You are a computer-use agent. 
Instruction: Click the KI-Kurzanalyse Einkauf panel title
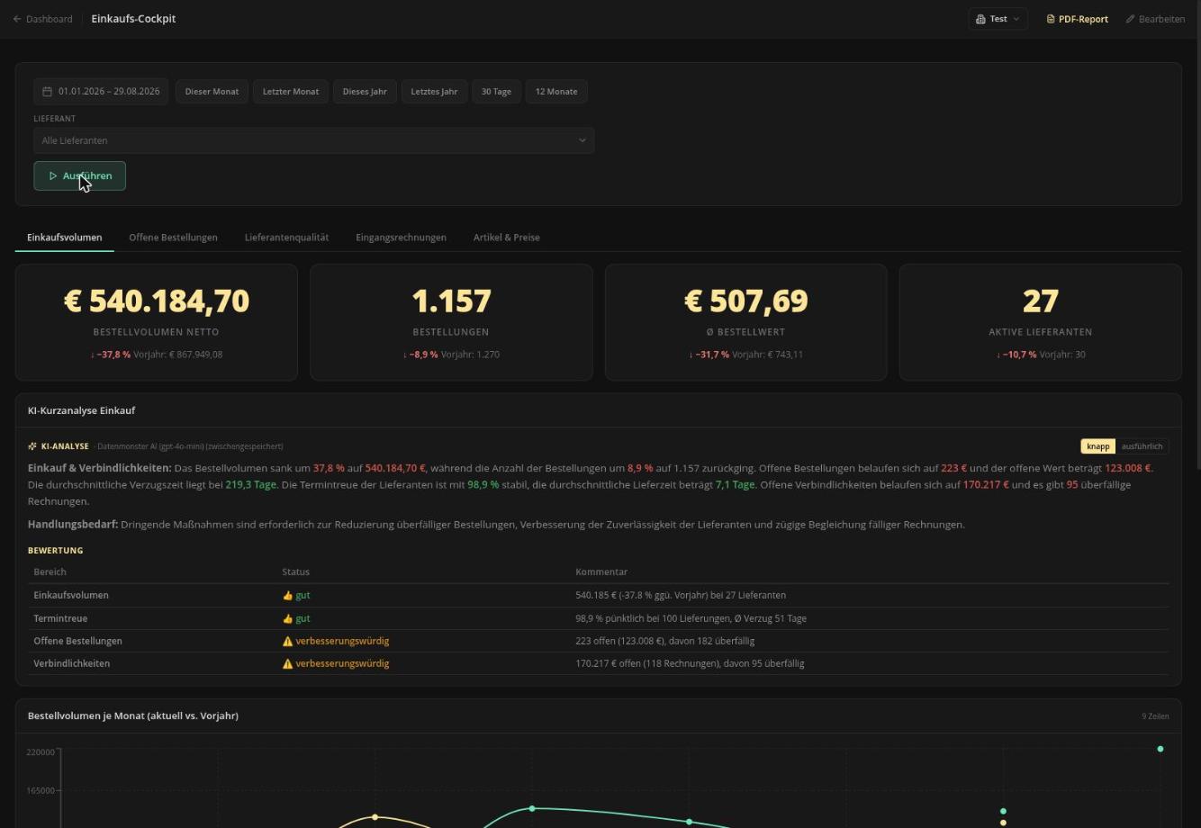coord(81,410)
